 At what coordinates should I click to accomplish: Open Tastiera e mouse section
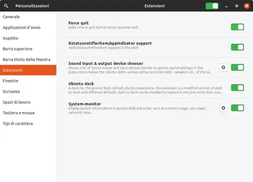28,113
